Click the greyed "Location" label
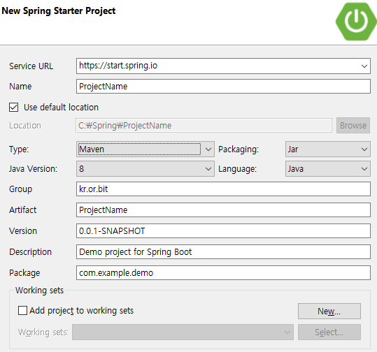 [25, 126]
